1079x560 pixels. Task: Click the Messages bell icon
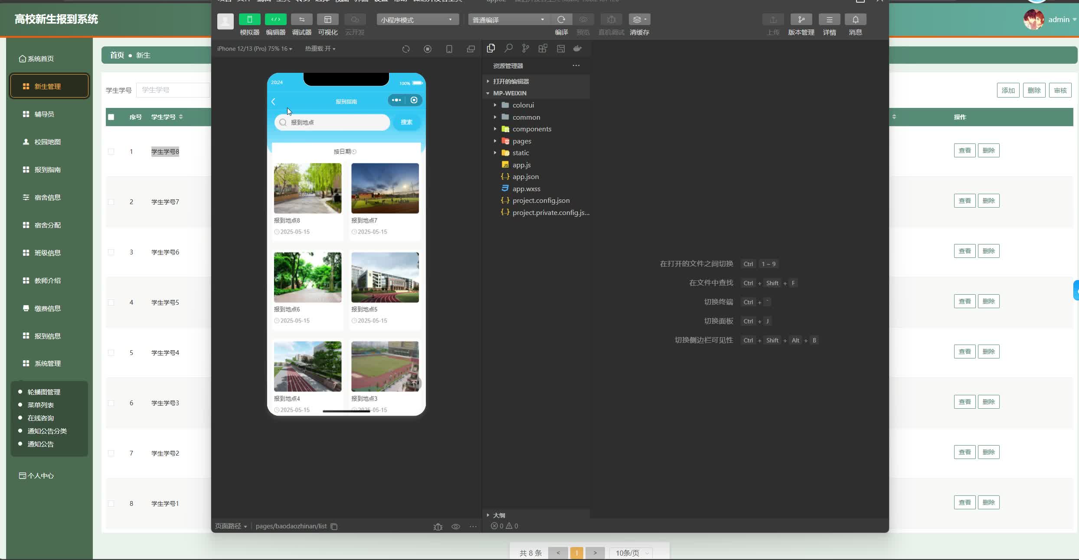pyautogui.click(x=855, y=20)
